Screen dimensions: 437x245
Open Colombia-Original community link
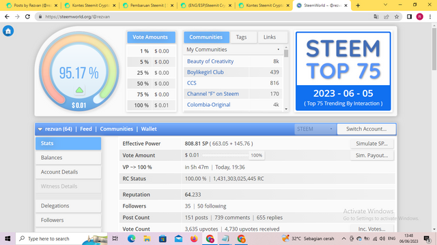coord(209,105)
